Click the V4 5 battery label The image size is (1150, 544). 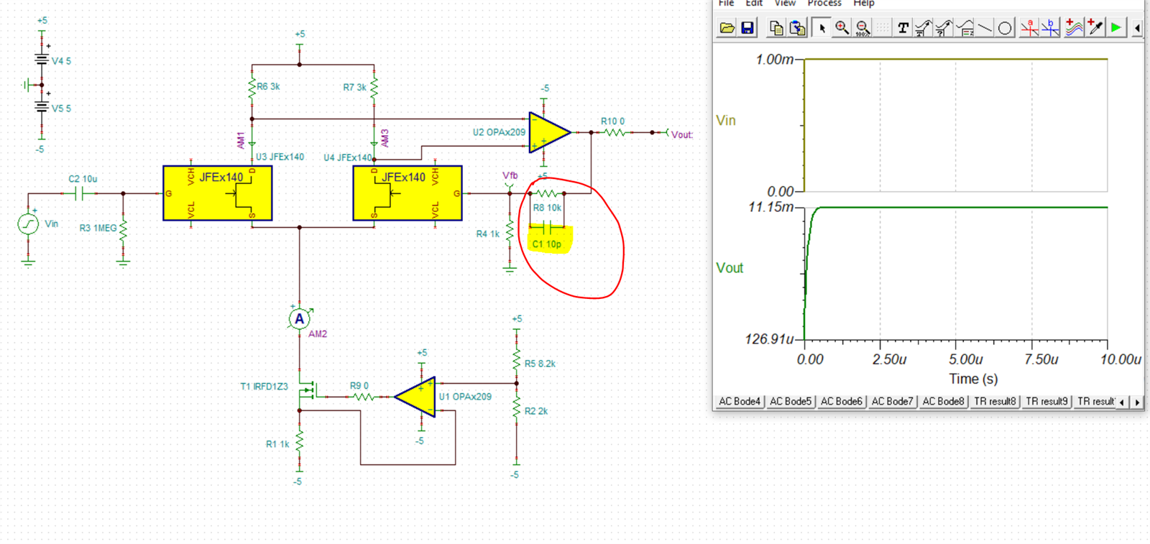click(x=61, y=61)
